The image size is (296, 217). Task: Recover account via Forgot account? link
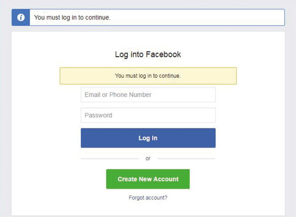148,197
